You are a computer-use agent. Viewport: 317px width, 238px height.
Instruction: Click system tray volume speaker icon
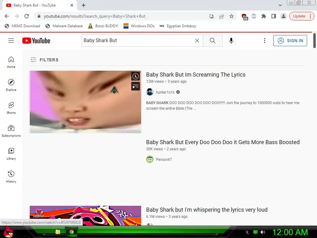pos(263,232)
